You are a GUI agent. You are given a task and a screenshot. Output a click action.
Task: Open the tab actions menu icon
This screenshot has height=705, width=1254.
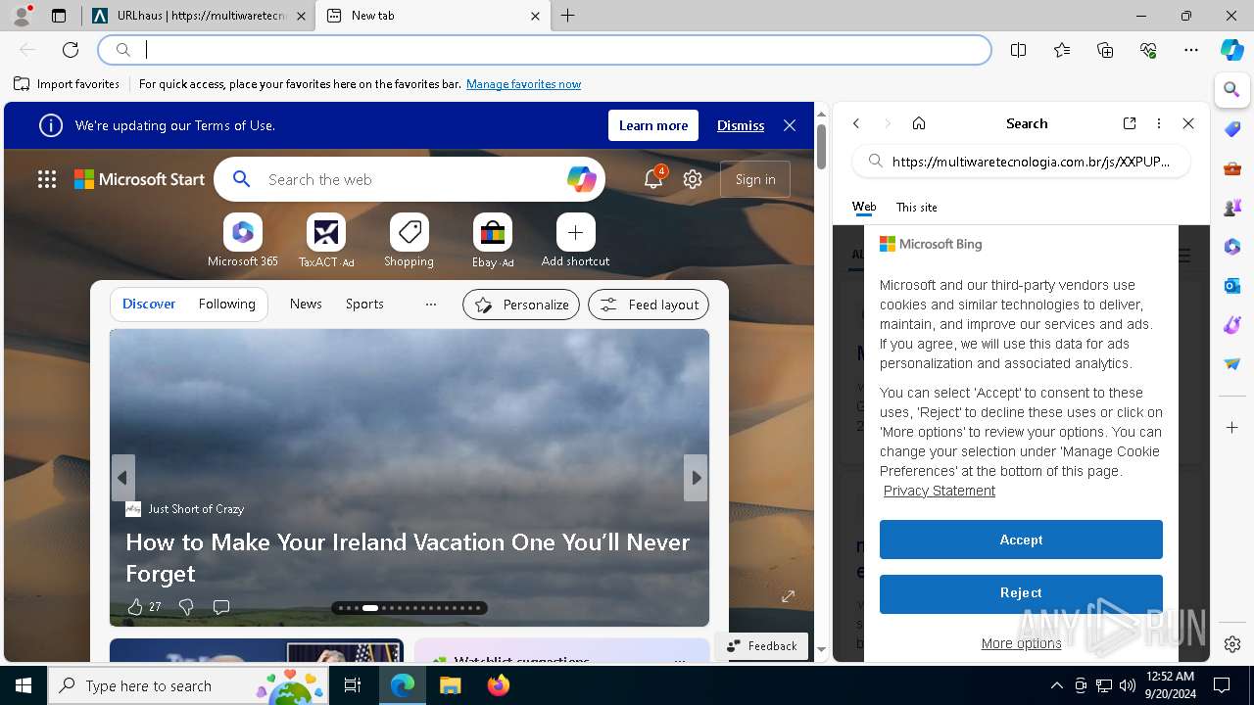59,16
